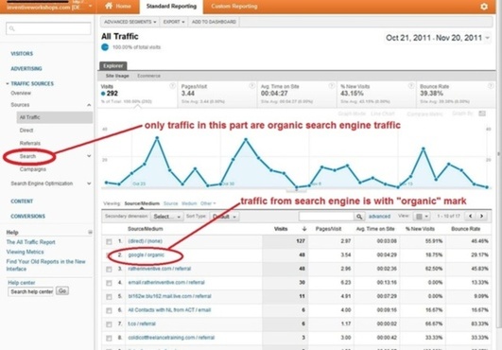Select Direct under Sources
This screenshot has width=502, height=350.
(x=26, y=131)
